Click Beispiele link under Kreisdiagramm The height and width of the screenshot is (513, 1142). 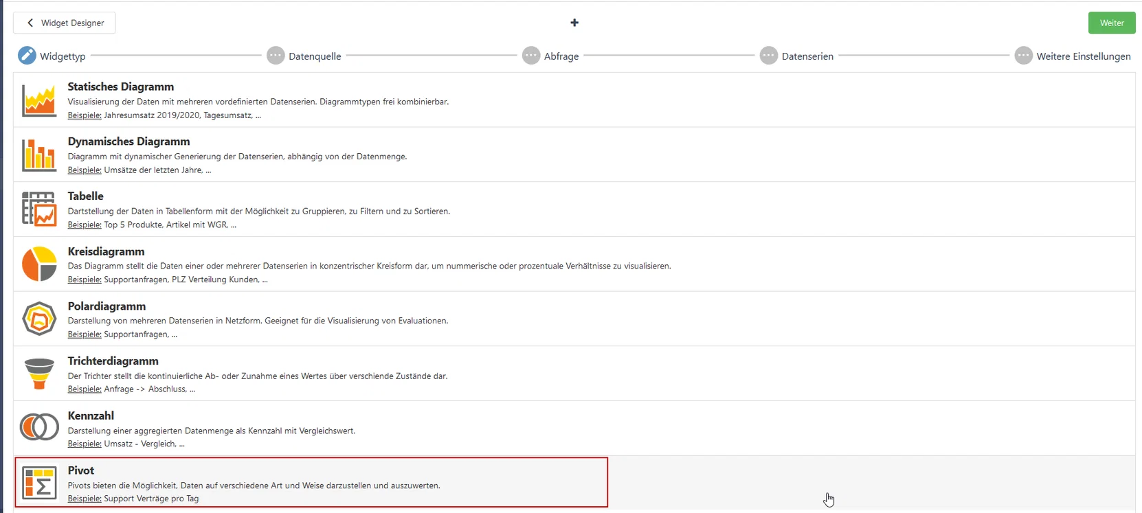pyautogui.click(x=85, y=280)
